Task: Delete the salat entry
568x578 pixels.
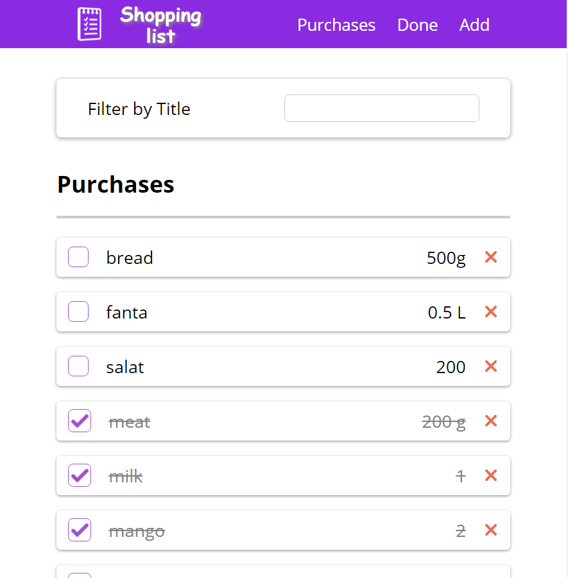Action: tap(490, 366)
